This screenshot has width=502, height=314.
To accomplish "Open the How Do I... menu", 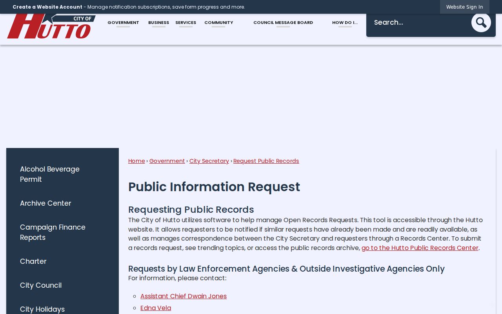I will [345, 23].
